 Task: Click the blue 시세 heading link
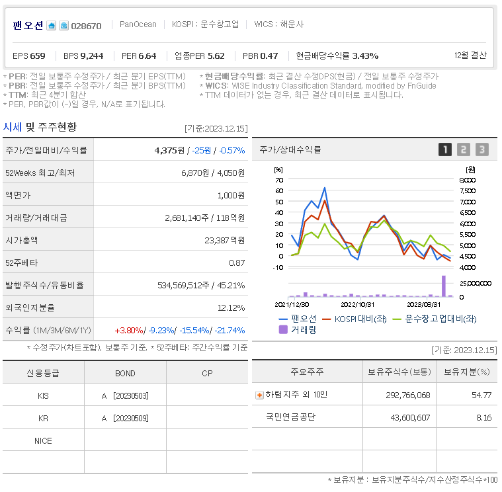[x=13, y=127]
